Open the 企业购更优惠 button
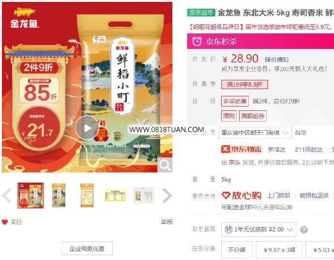 (x=87, y=248)
